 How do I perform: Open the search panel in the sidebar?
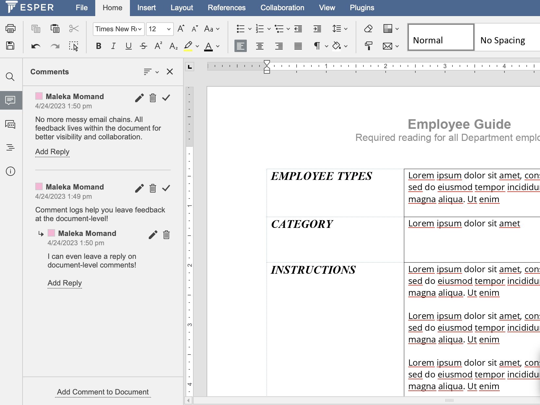(x=11, y=76)
